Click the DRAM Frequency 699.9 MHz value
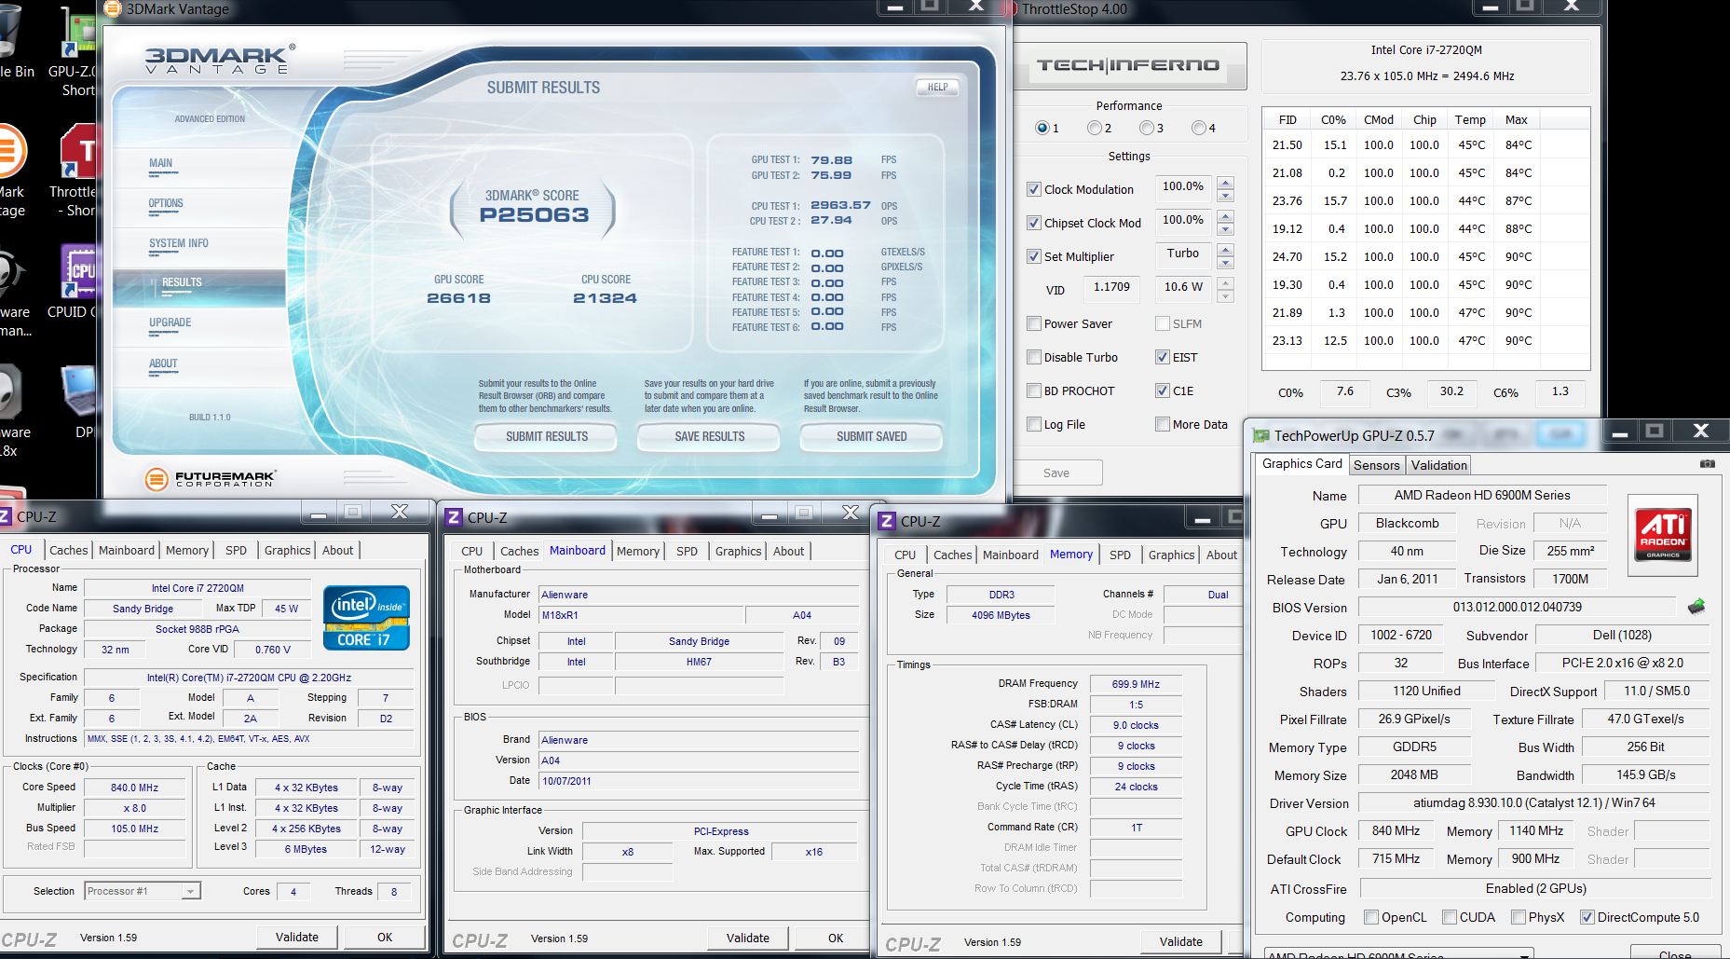Screen dimensions: 1730x959 1136,683
